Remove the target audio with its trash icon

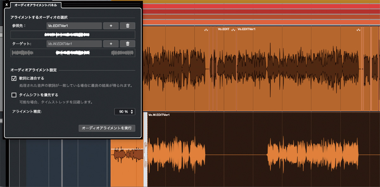[x=128, y=44]
